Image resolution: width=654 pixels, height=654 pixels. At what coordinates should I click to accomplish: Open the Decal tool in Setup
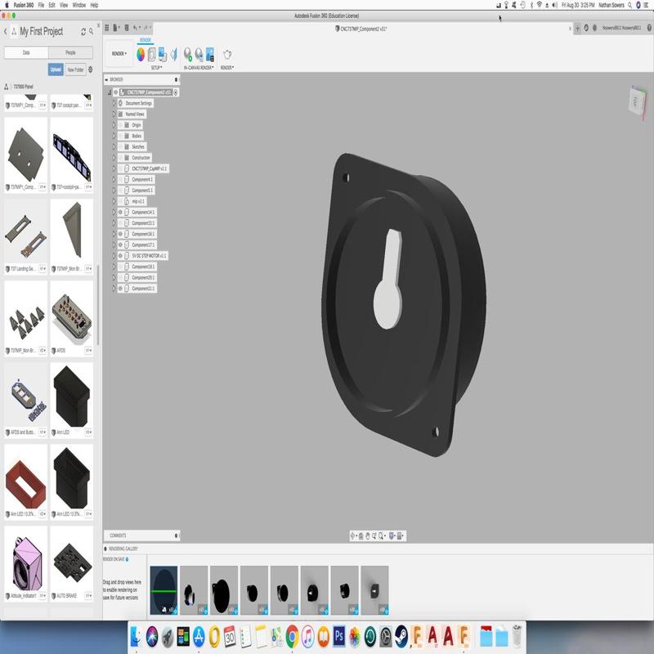(x=163, y=54)
